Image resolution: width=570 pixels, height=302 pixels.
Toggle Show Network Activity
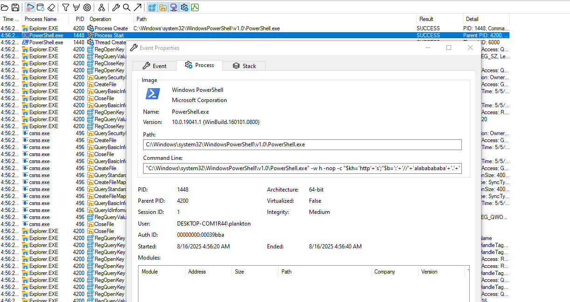click(173, 7)
